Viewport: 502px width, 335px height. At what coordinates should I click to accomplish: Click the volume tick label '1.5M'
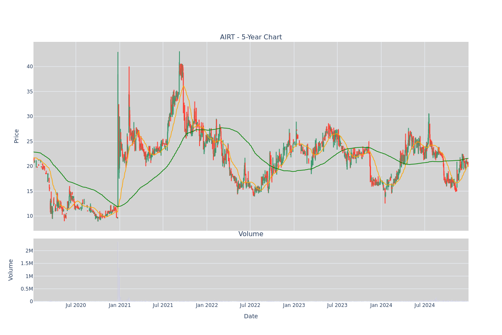[27, 263]
